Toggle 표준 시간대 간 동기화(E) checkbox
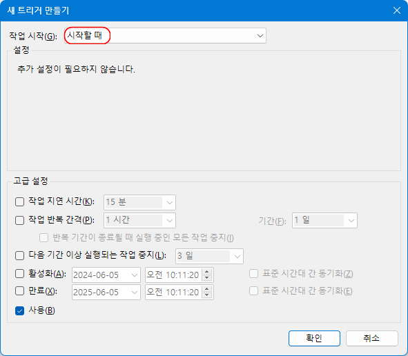Screen dimensions: 408x356 point(253,291)
